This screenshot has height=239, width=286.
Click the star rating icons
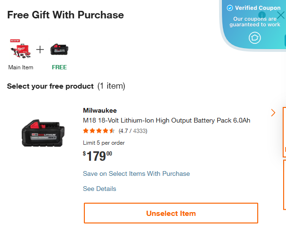[98, 131]
